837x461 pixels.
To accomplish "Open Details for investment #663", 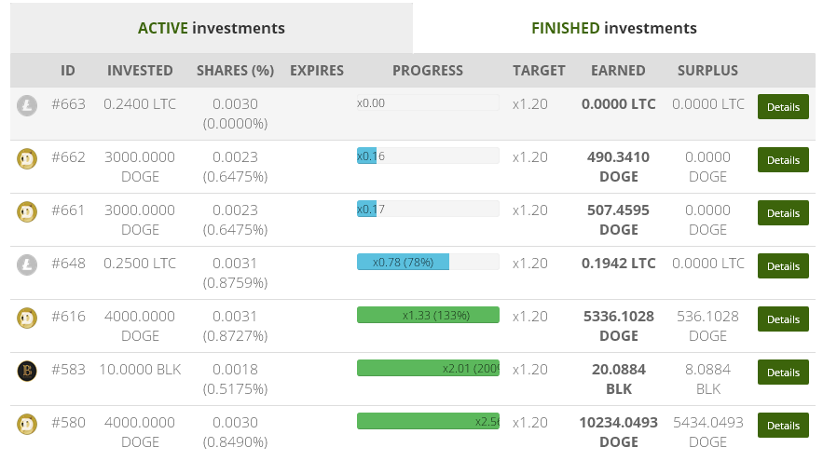I will pos(782,106).
